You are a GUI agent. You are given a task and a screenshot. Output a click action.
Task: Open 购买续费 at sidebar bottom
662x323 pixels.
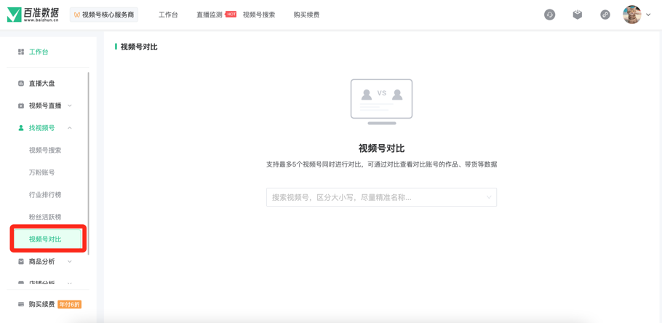point(41,304)
